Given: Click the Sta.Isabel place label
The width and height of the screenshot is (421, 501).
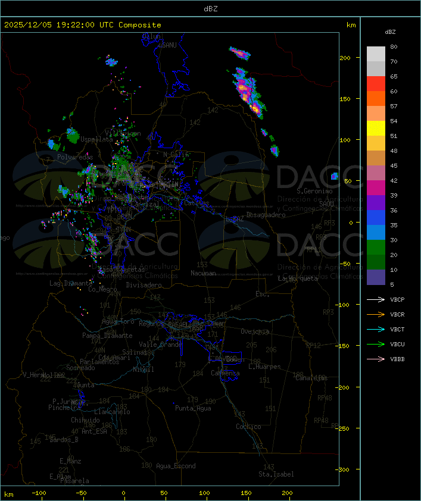Looking at the screenshot, I should 276,474.
